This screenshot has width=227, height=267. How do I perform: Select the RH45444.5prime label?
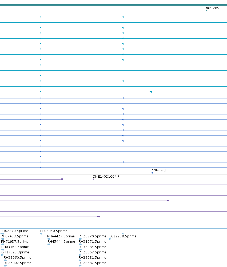pos(61,242)
